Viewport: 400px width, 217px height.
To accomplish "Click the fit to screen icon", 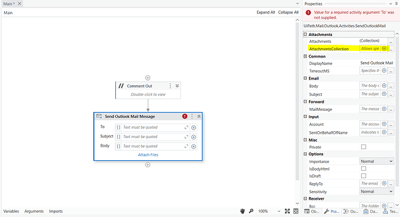I will tap(287, 211).
